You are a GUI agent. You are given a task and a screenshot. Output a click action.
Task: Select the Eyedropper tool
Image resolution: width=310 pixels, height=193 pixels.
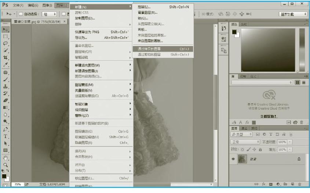[x=6, y=65]
